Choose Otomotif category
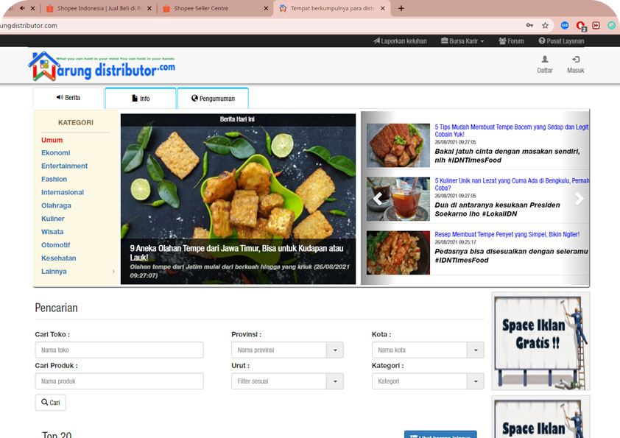This screenshot has height=438, width=620. pyautogui.click(x=56, y=245)
